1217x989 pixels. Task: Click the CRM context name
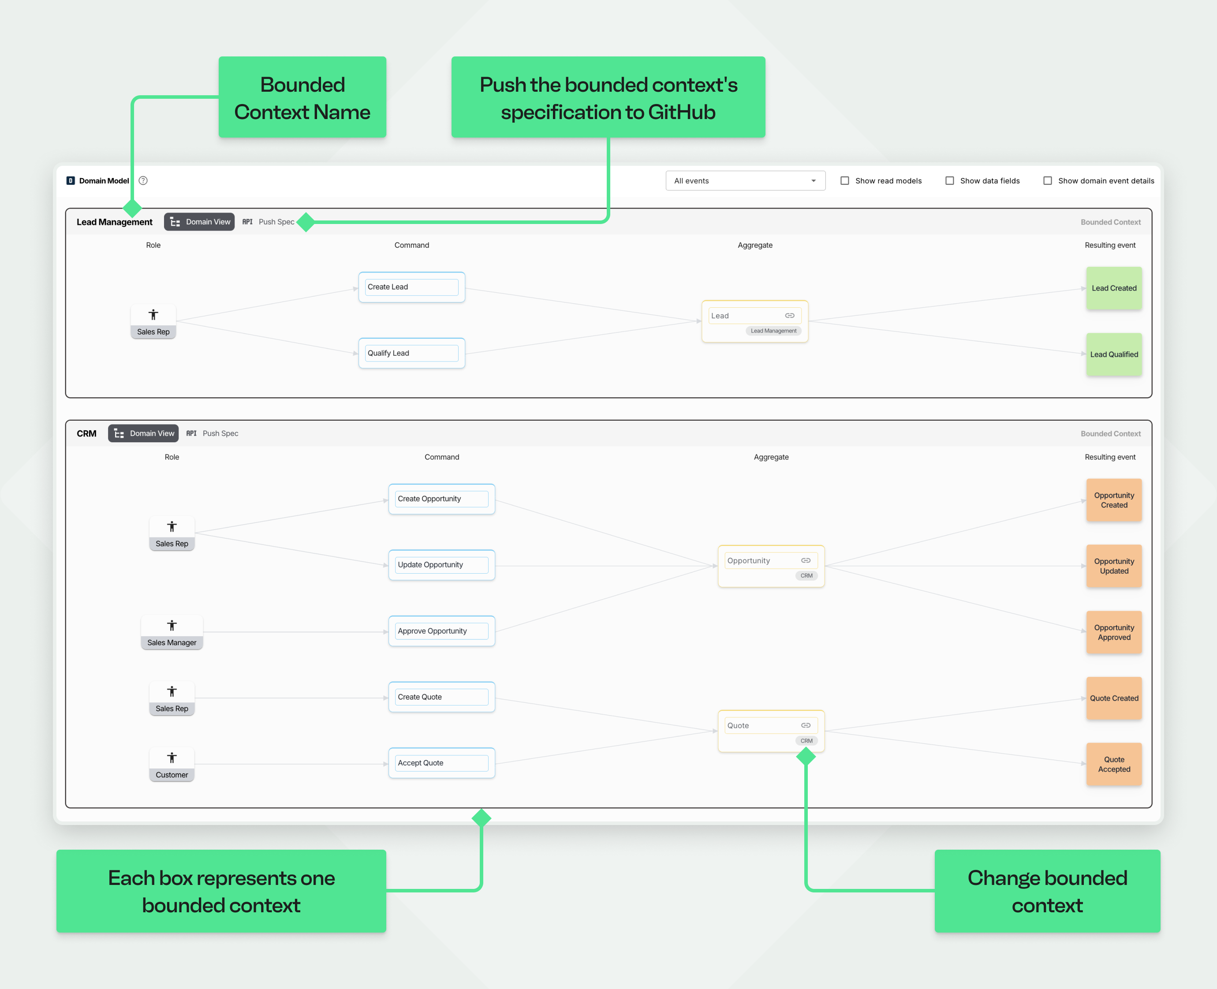coord(86,433)
